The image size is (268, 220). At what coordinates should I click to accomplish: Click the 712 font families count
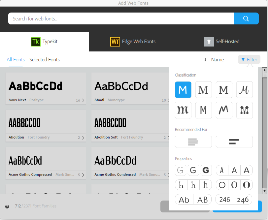(x=18, y=206)
